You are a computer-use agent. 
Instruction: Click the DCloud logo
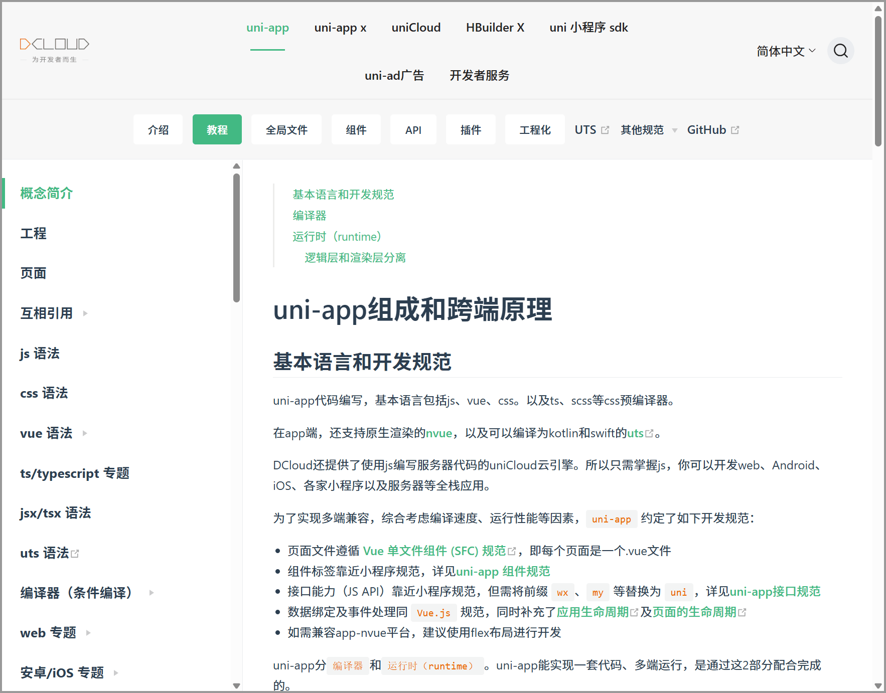[x=54, y=50]
